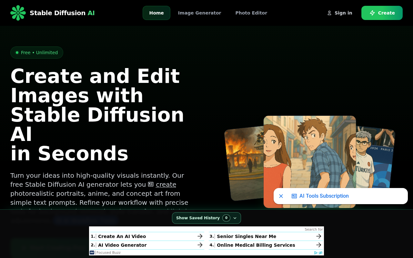The image size is (413, 258).
Task: Open the AI Tools Subscription link
Action: tap(324, 196)
